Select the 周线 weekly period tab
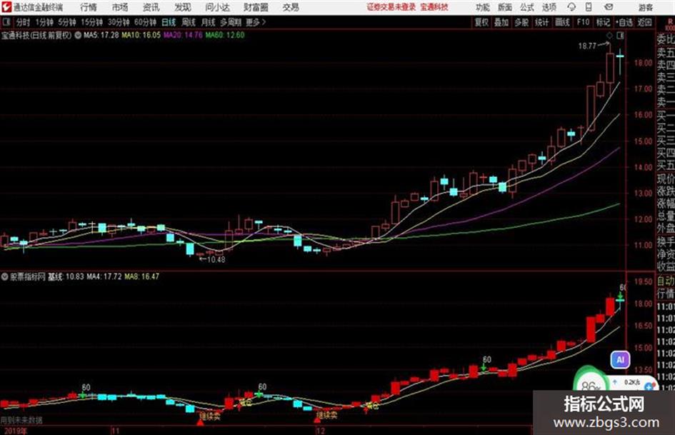The height and width of the screenshot is (435, 675). (189, 22)
